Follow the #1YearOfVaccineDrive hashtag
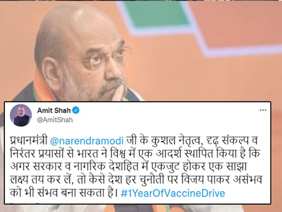282x212 pixels. point(173,193)
